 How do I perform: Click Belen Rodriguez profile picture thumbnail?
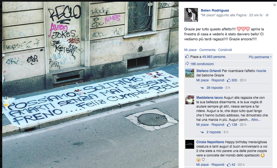[191, 15]
